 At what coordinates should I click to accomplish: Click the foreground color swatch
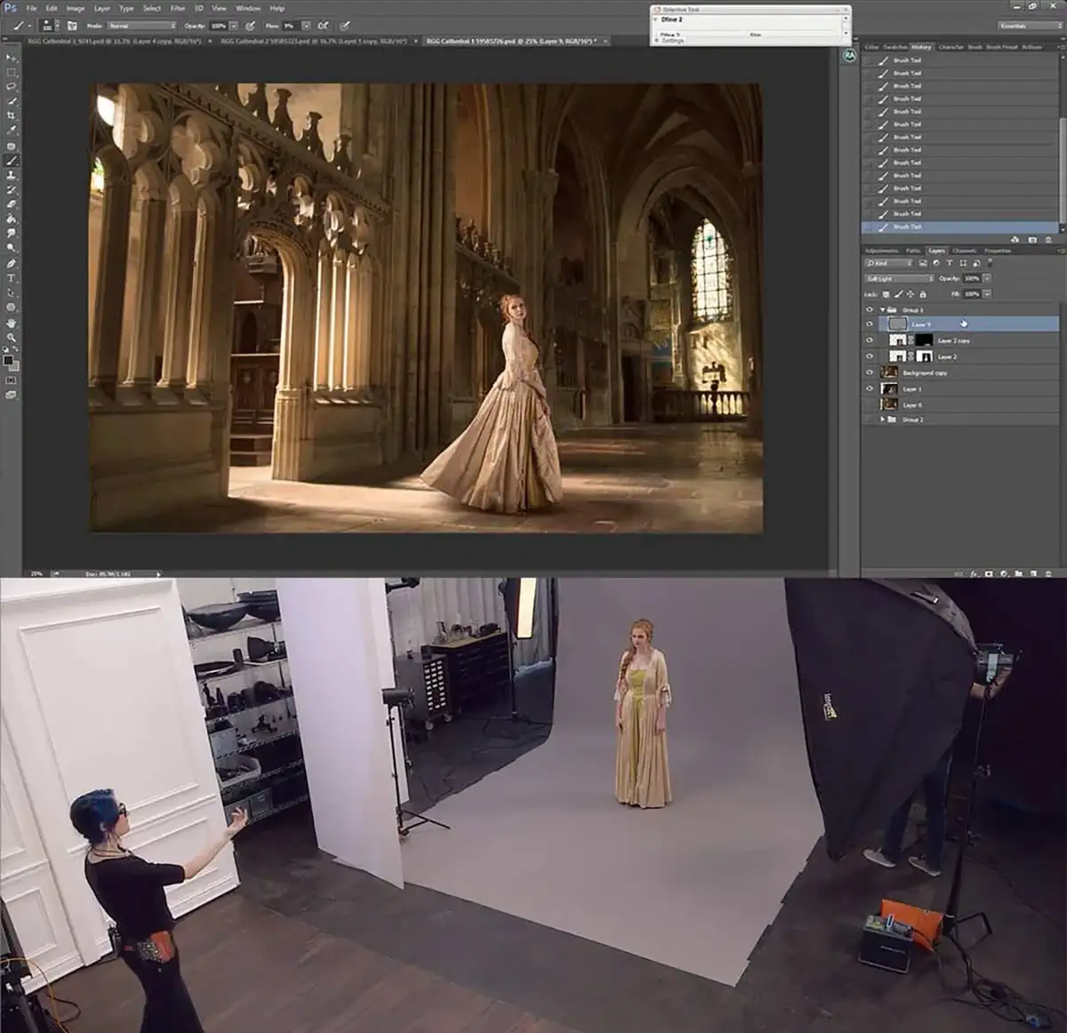point(8,360)
